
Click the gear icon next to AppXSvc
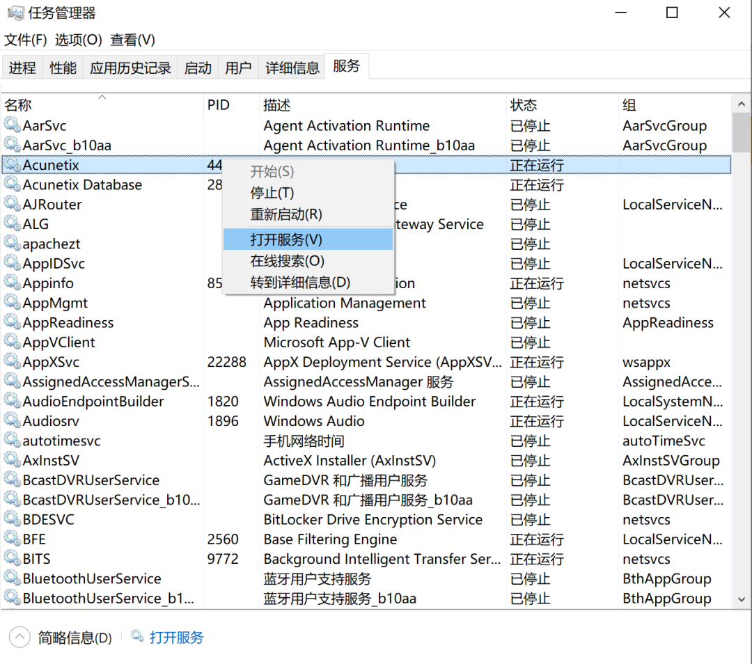click(x=13, y=361)
